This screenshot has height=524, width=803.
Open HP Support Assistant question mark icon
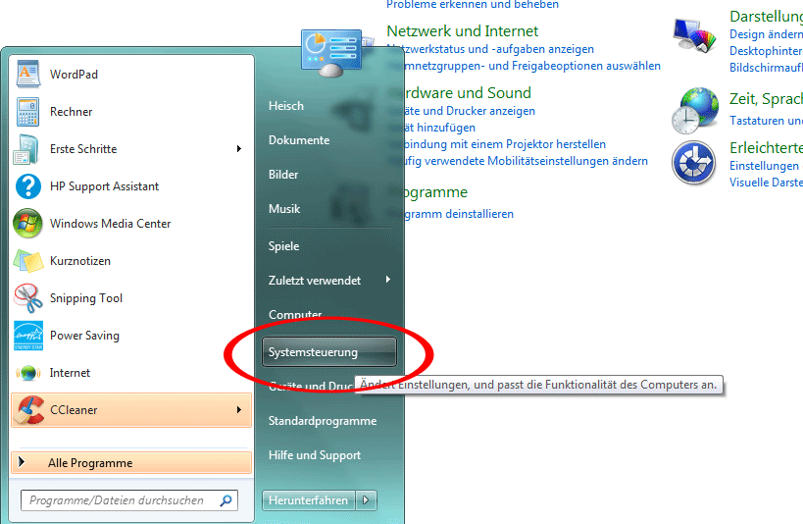[x=28, y=186]
